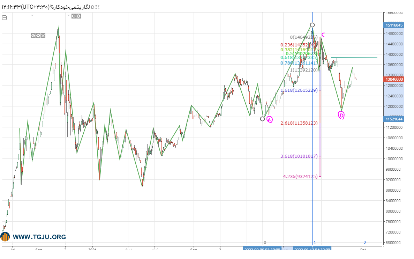Click the 15116845 price label
The width and height of the screenshot is (414, 259).
pyautogui.click(x=394, y=25)
